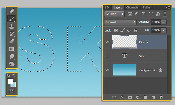Screen dimensions: 175x105
Task: Swap foreground and background colors
Action: click(x=14, y=75)
